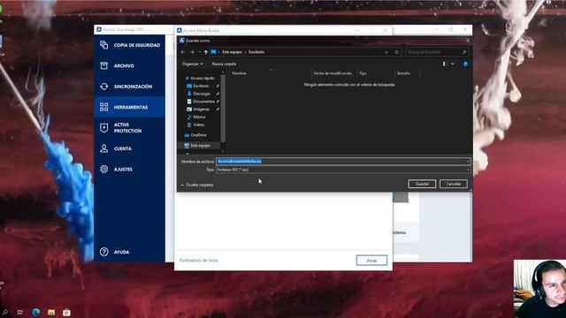
Task: Open Microsoft Store from the taskbar
Action: (x=66, y=312)
